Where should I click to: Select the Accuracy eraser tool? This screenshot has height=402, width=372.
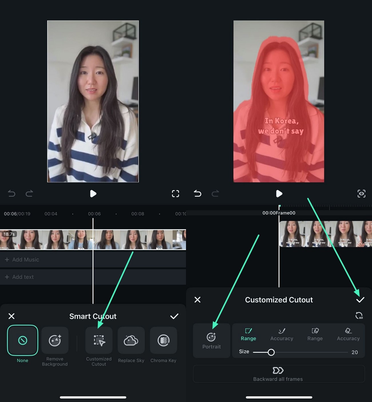coord(348,334)
